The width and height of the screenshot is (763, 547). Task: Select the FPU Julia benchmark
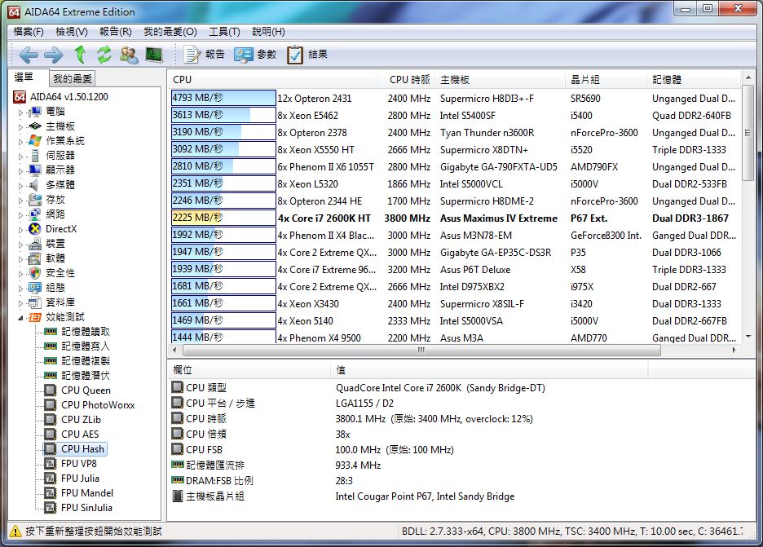[x=80, y=478]
